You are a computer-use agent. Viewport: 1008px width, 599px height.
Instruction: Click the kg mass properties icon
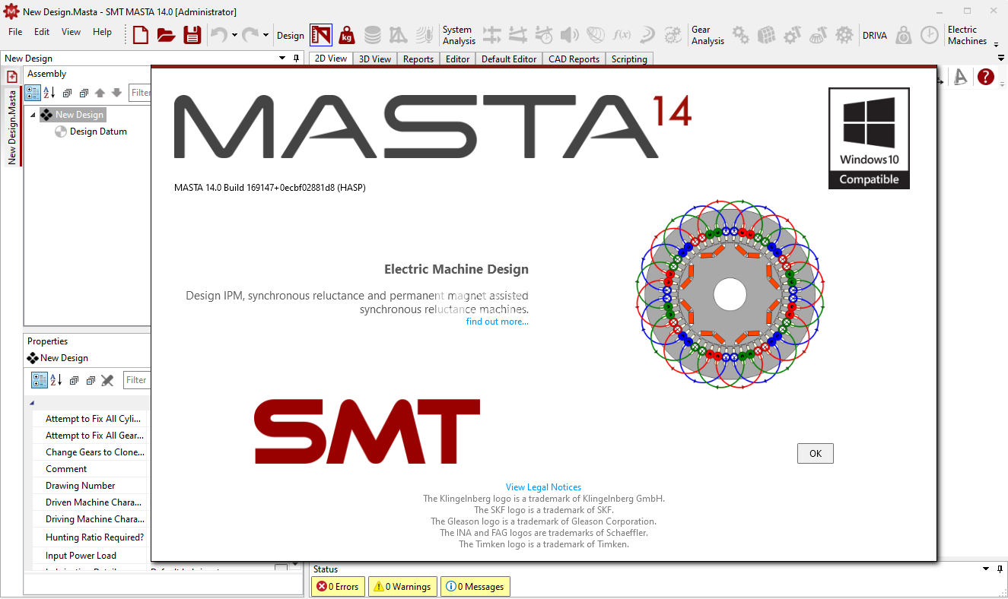[x=347, y=35]
